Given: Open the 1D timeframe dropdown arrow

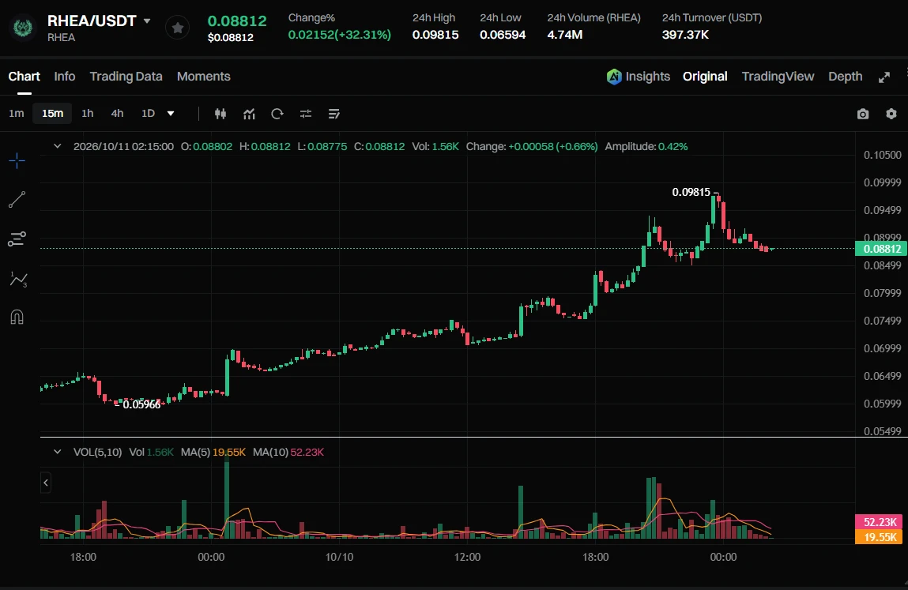Looking at the screenshot, I should click(171, 114).
